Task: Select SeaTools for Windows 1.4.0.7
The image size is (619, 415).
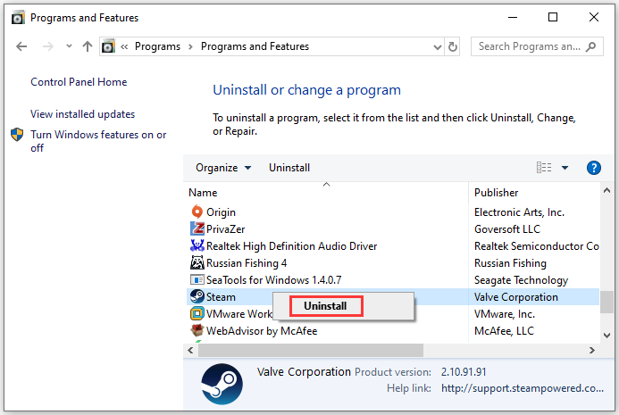Action: (273, 280)
